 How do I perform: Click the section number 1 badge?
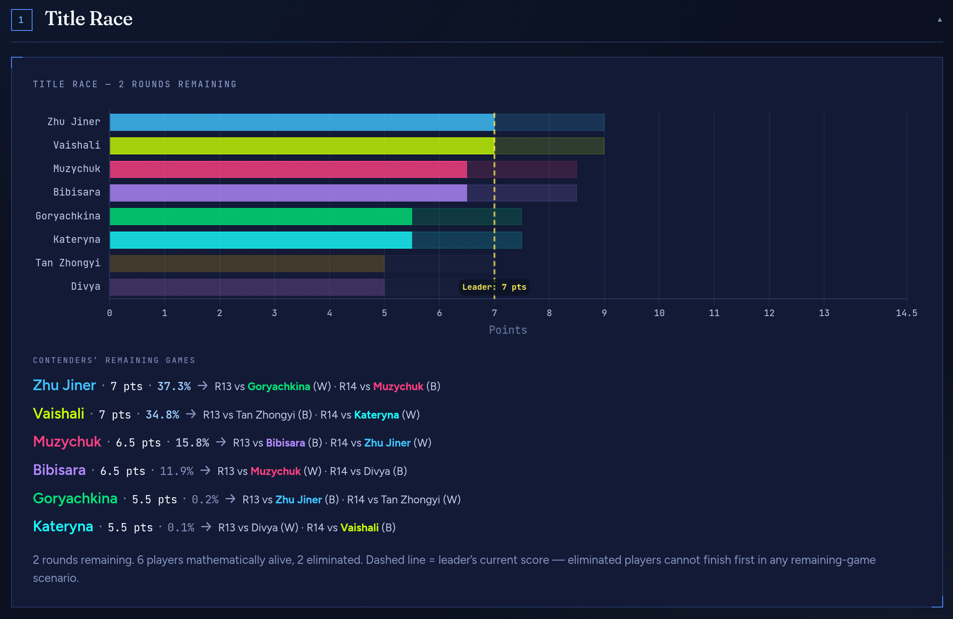click(21, 20)
